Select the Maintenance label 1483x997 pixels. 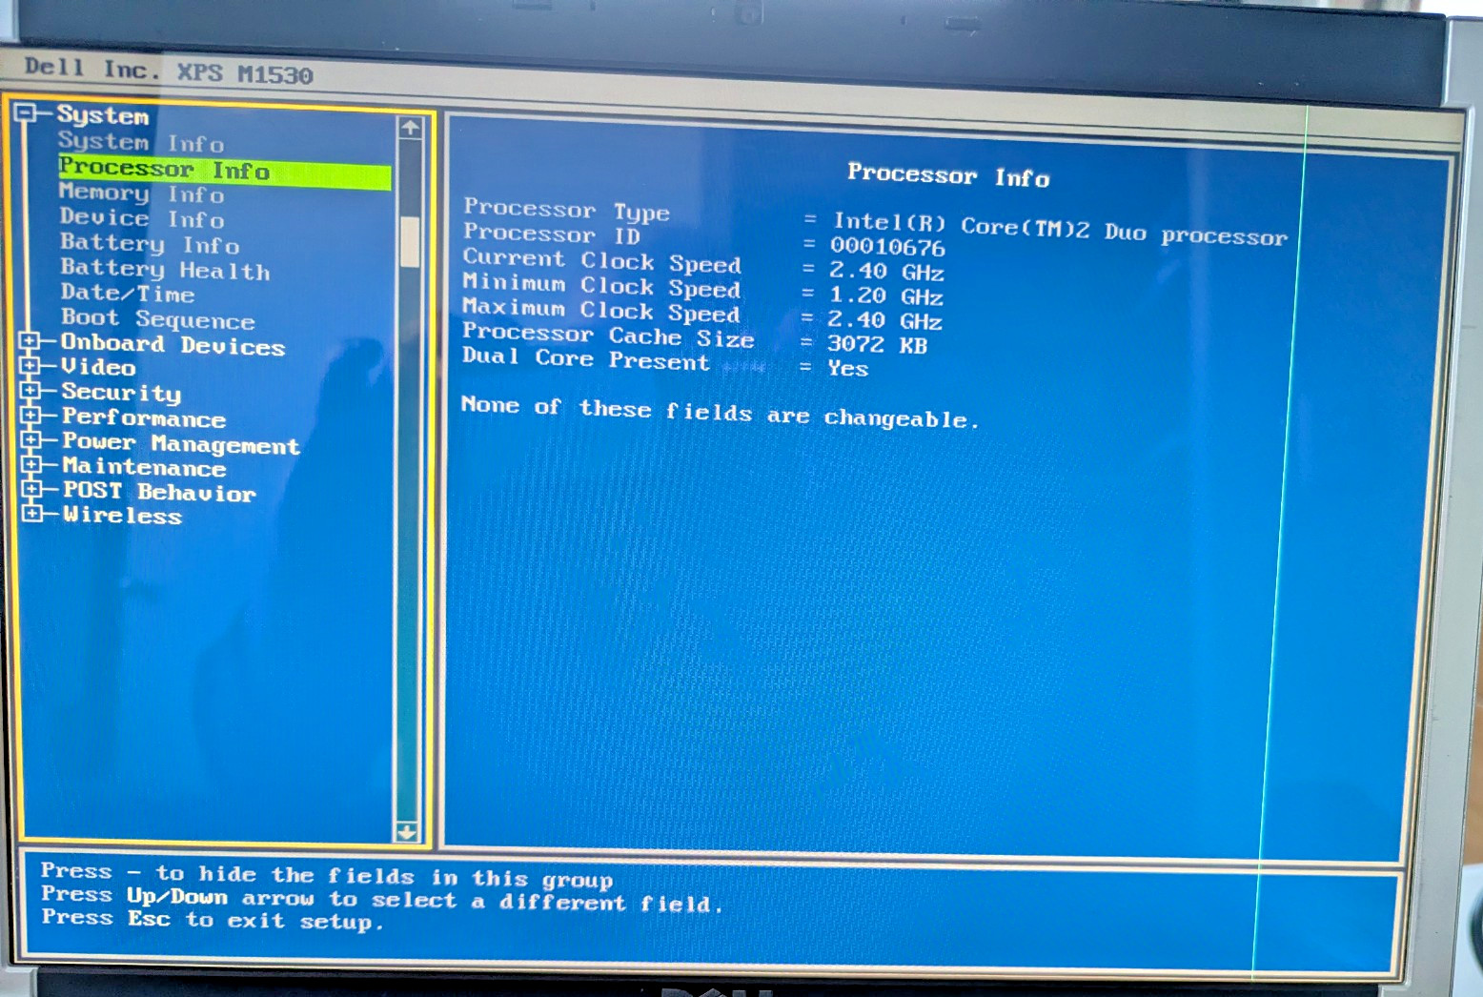(x=144, y=467)
